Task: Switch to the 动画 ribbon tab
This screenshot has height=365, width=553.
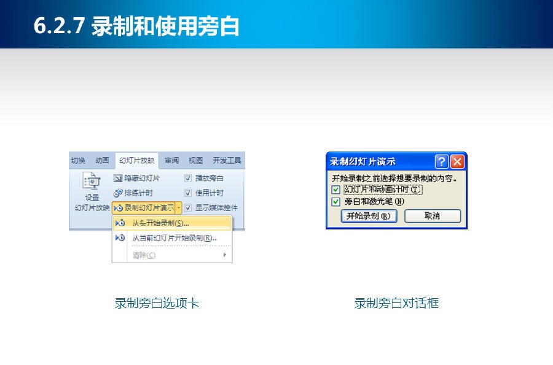Action: tap(102, 161)
